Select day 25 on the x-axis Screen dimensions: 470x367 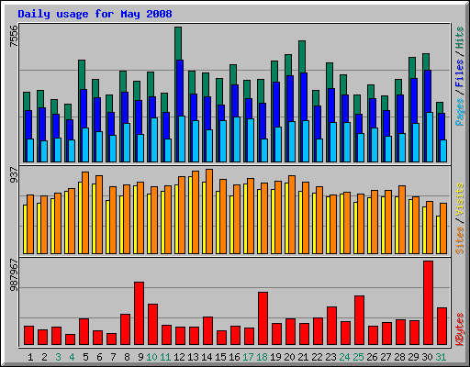point(358,357)
